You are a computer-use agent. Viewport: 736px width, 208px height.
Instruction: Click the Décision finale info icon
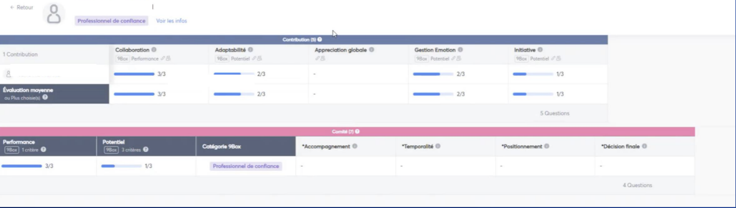coord(645,146)
